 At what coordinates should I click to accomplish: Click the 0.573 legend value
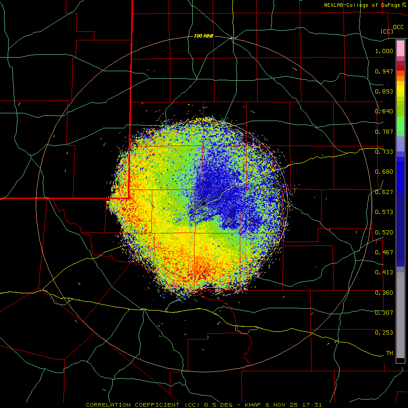pyautogui.click(x=384, y=212)
